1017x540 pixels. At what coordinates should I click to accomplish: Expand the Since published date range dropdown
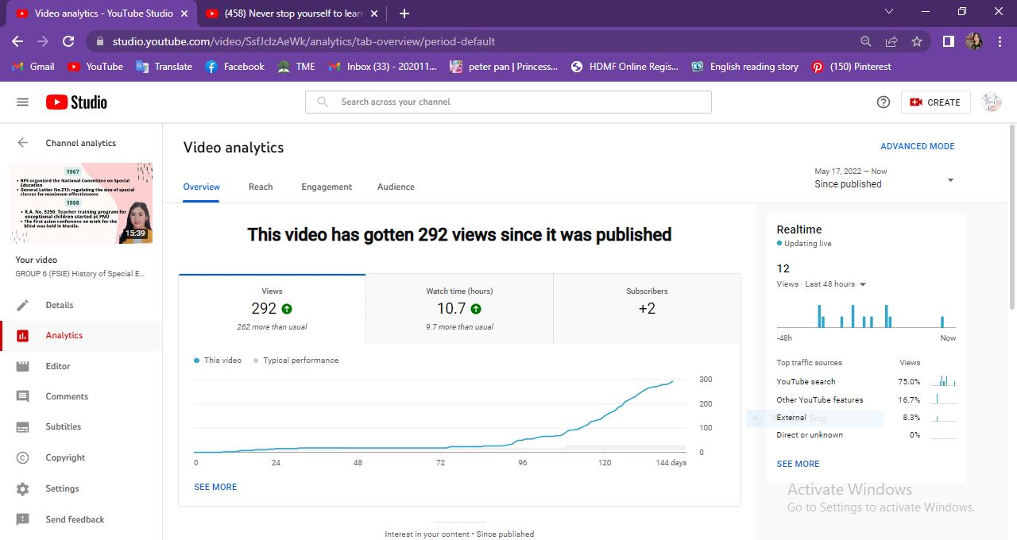950,181
